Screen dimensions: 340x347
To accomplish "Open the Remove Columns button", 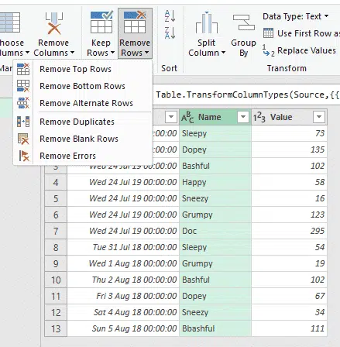I will coord(53,33).
